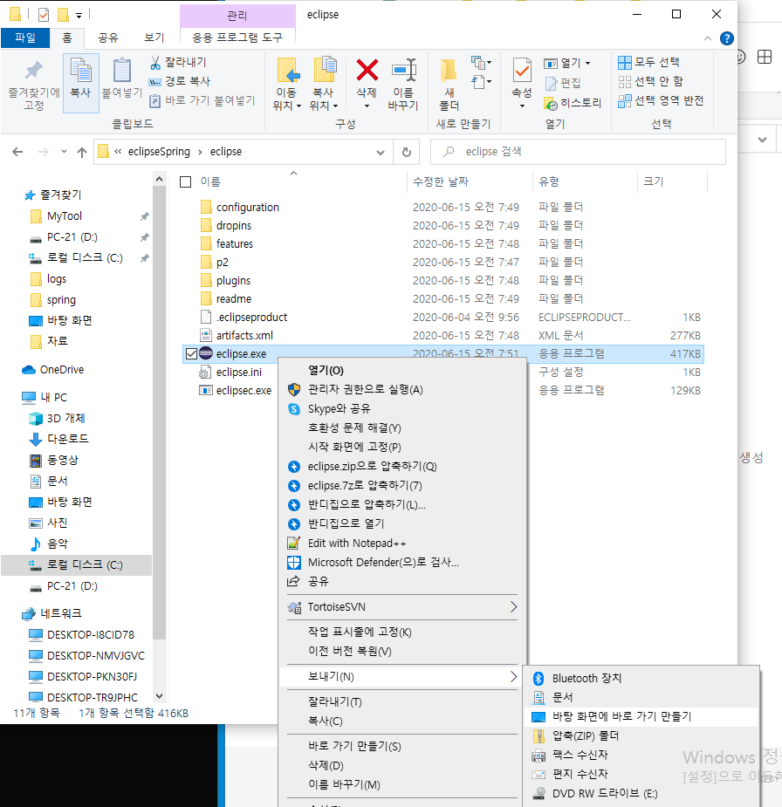Click Invert selection in ribbon
Screen dimensions: 782x807
tap(661, 100)
